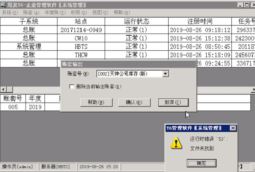Image resolution: width=255 pixels, height=172 pixels.
Task: Click the 运行状态 column header
Action: click(137, 21)
